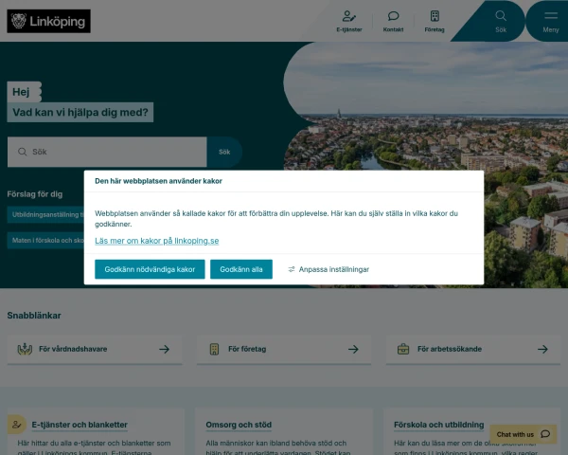Viewport: 568px width, 455px height.
Task: Open Förskola och utbildning heading link
Action: [438, 425]
